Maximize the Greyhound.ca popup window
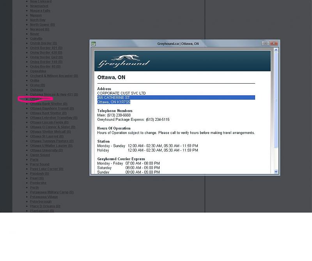312x261 pixels. click(266, 43)
